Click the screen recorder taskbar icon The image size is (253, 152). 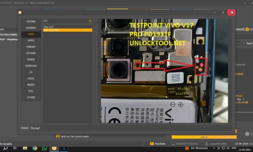pyautogui.click(x=64, y=148)
